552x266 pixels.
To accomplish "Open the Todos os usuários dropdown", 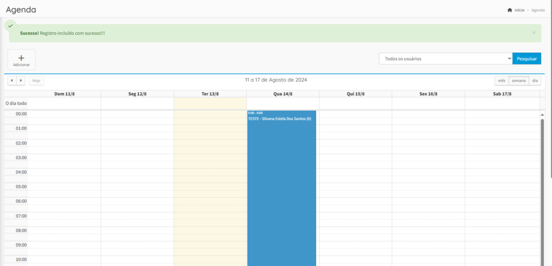I will [x=445, y=59].
